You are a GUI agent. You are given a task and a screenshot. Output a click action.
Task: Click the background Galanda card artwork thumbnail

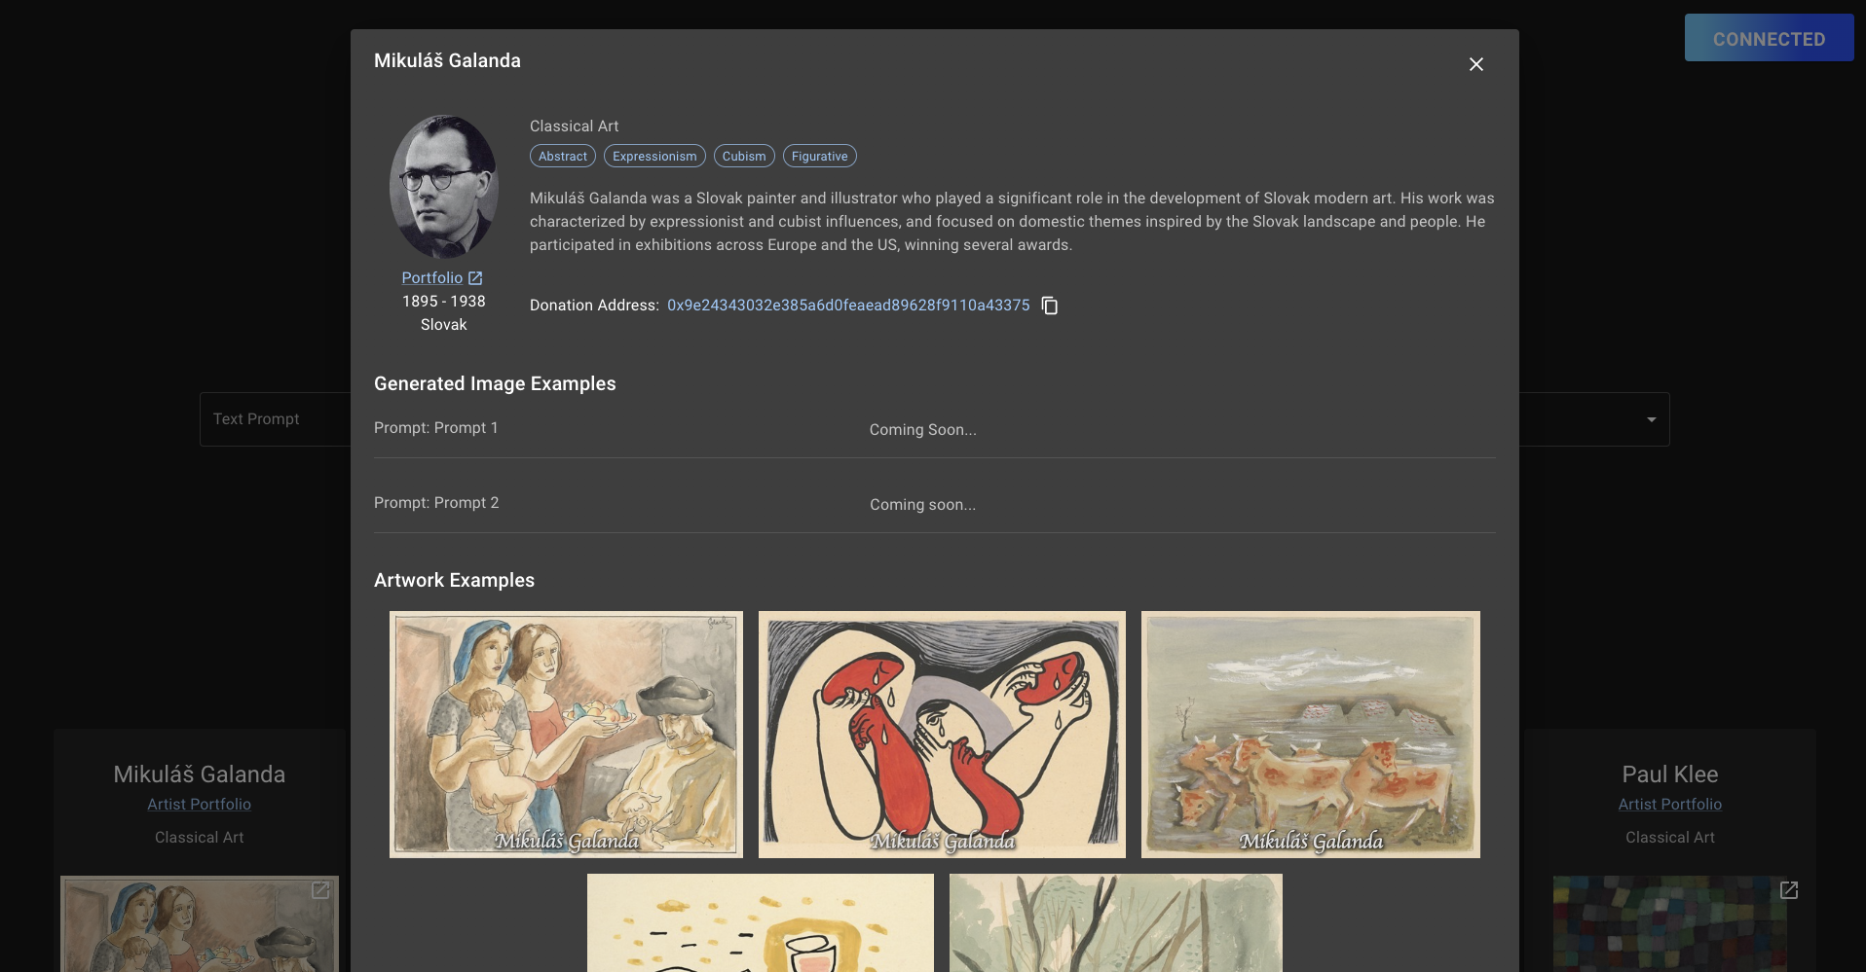[x=200, y=924]
